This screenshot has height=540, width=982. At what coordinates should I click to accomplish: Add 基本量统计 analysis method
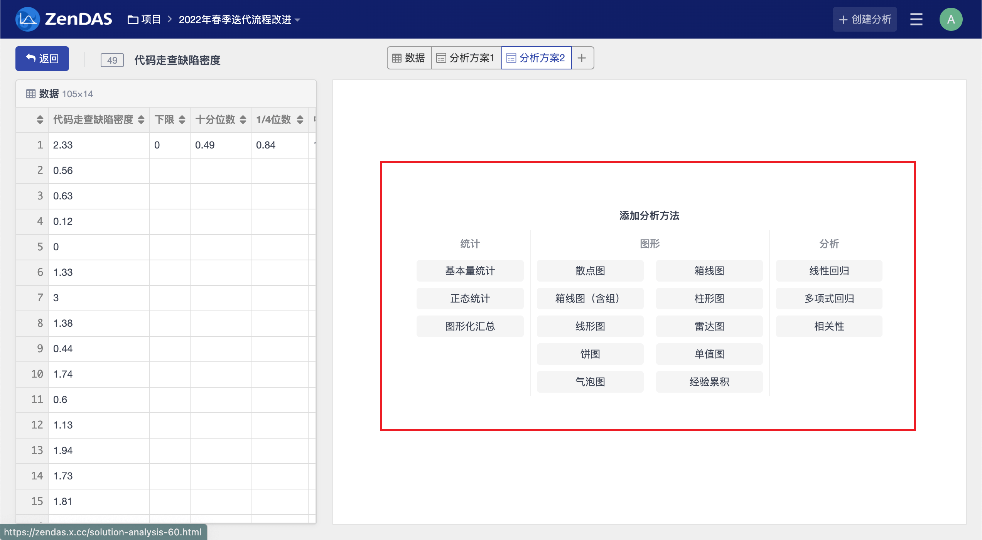click(470, 271)
